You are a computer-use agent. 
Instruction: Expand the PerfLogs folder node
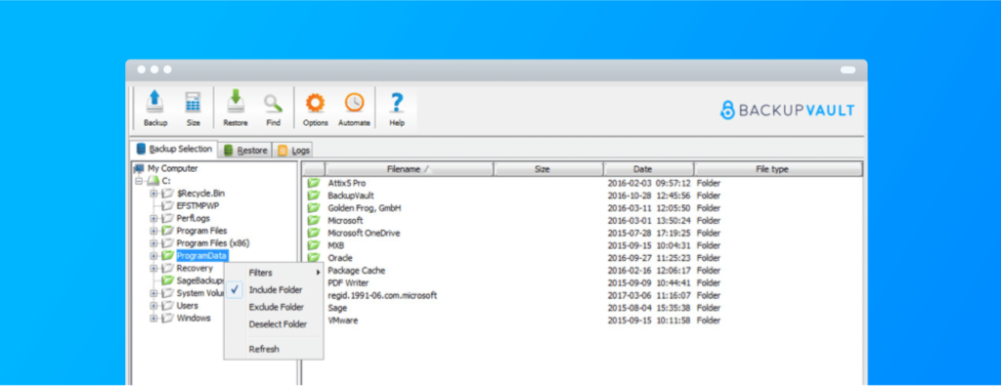click(153, 218)
